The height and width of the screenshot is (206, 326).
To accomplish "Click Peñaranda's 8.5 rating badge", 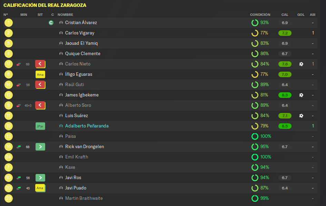I will coord(285,126).
